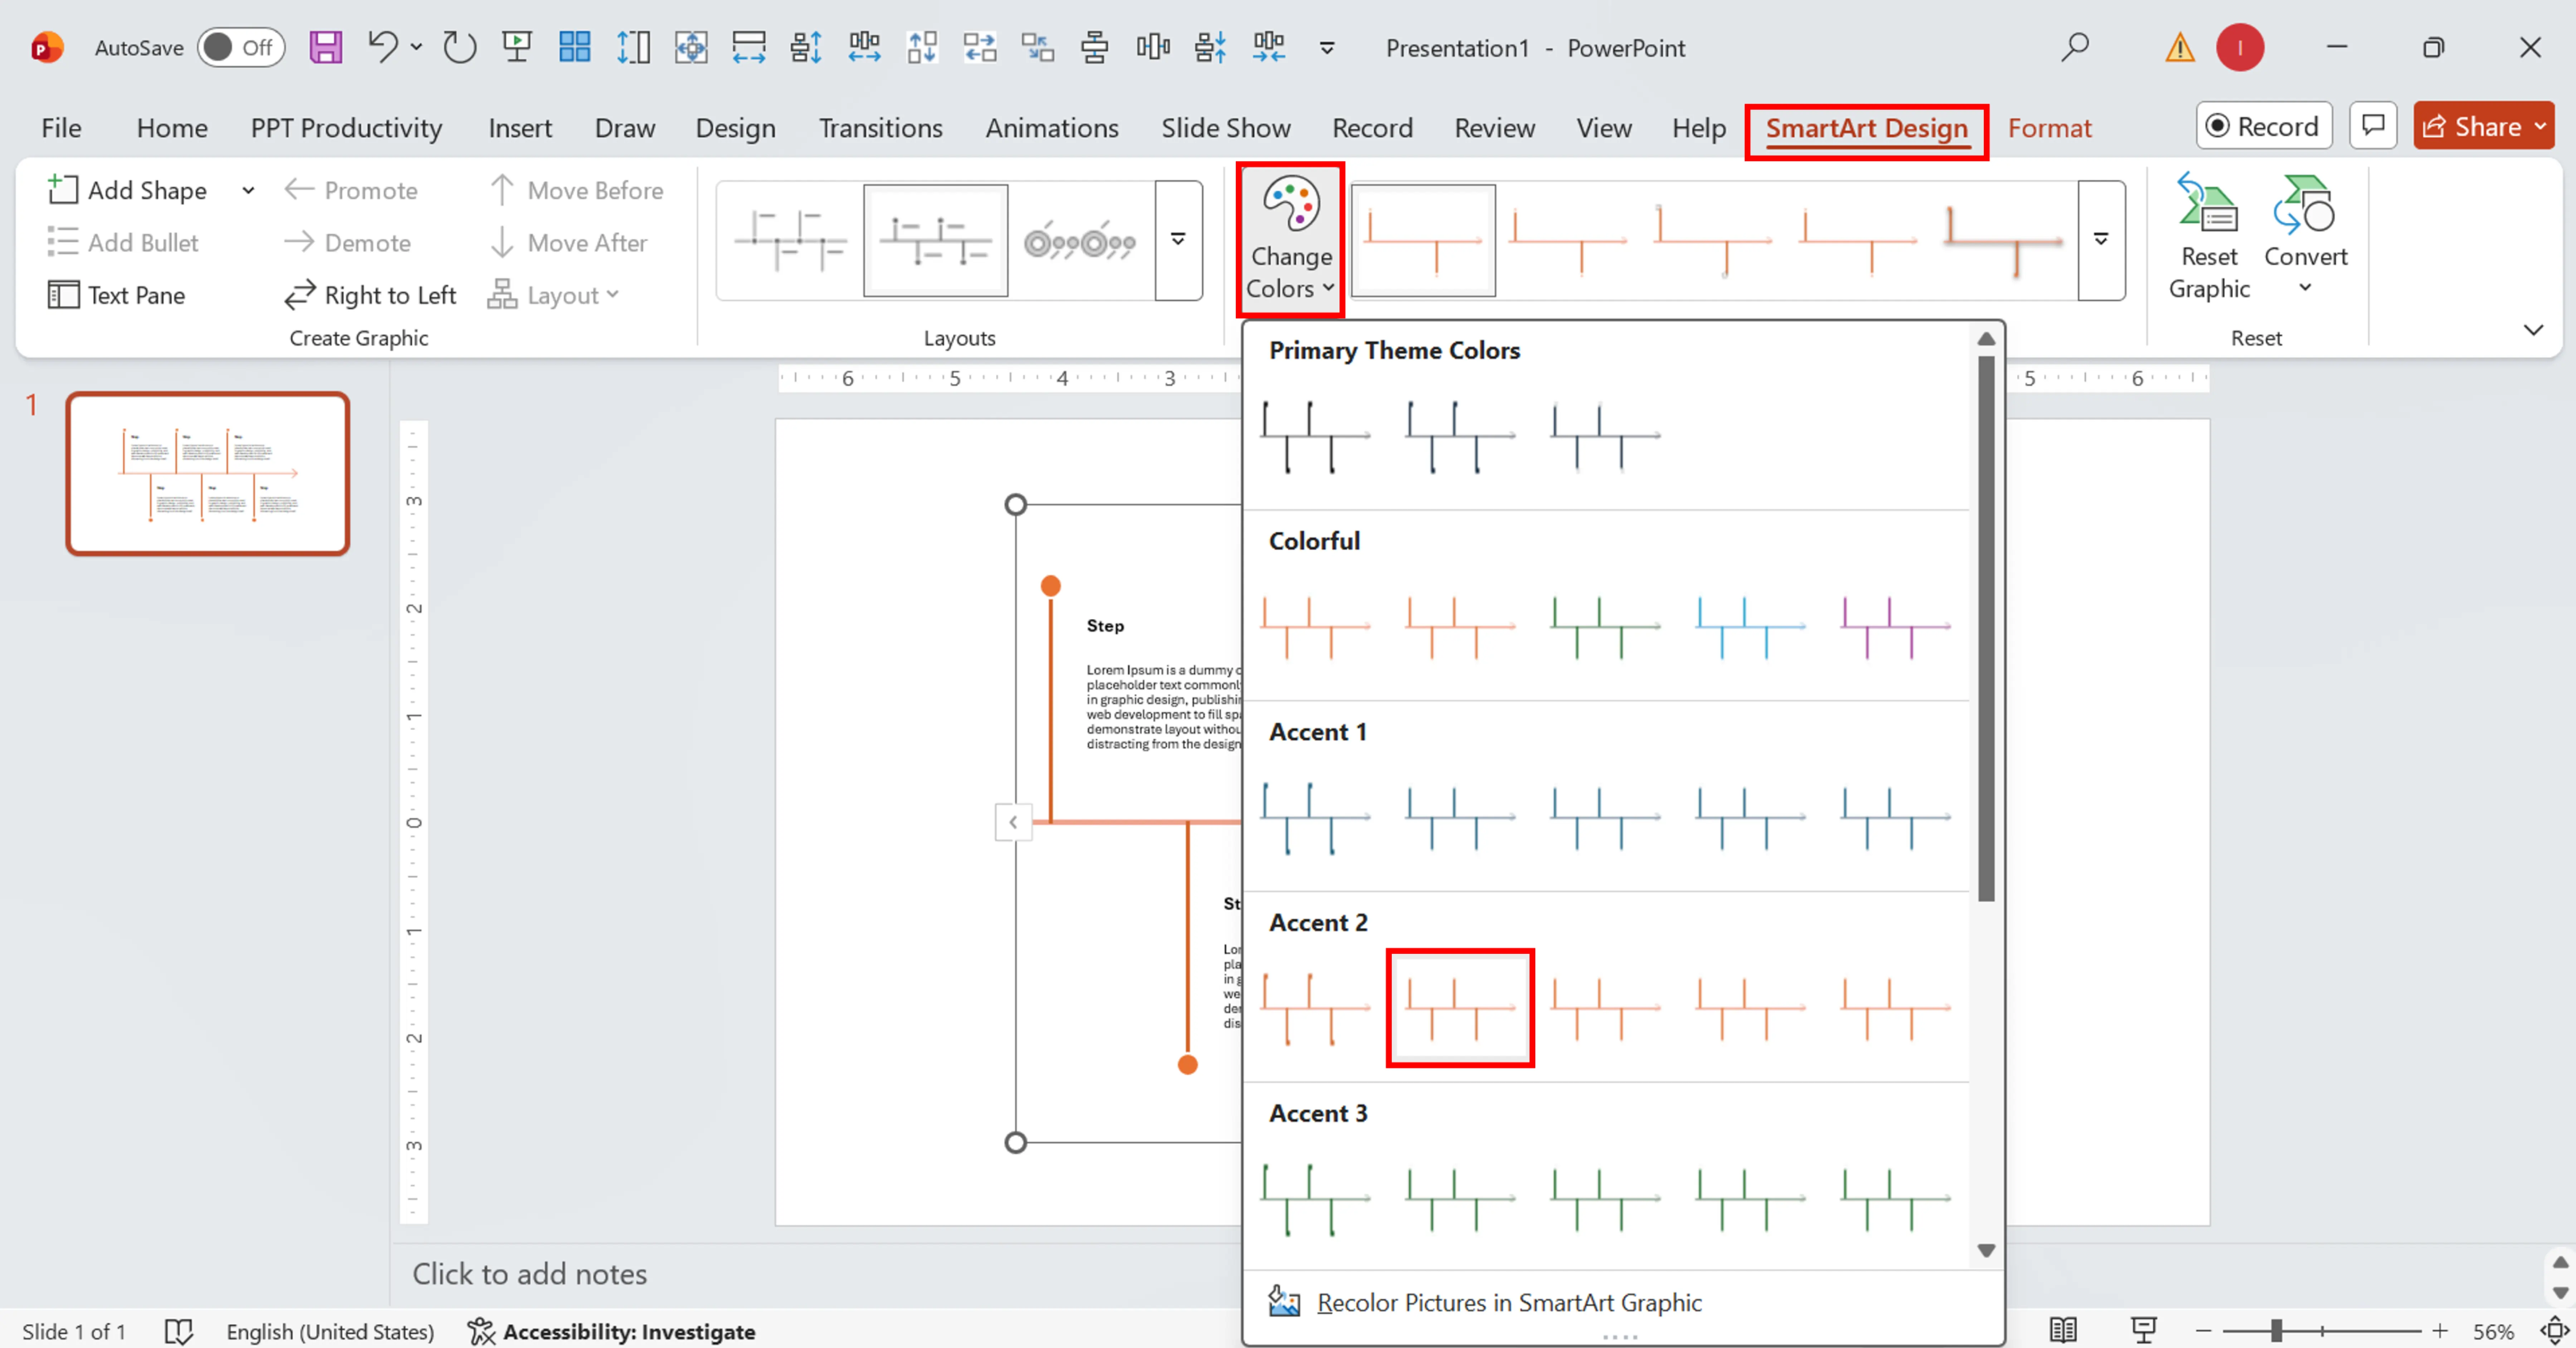Toggle Right to Left direction

tap(371, 295)
